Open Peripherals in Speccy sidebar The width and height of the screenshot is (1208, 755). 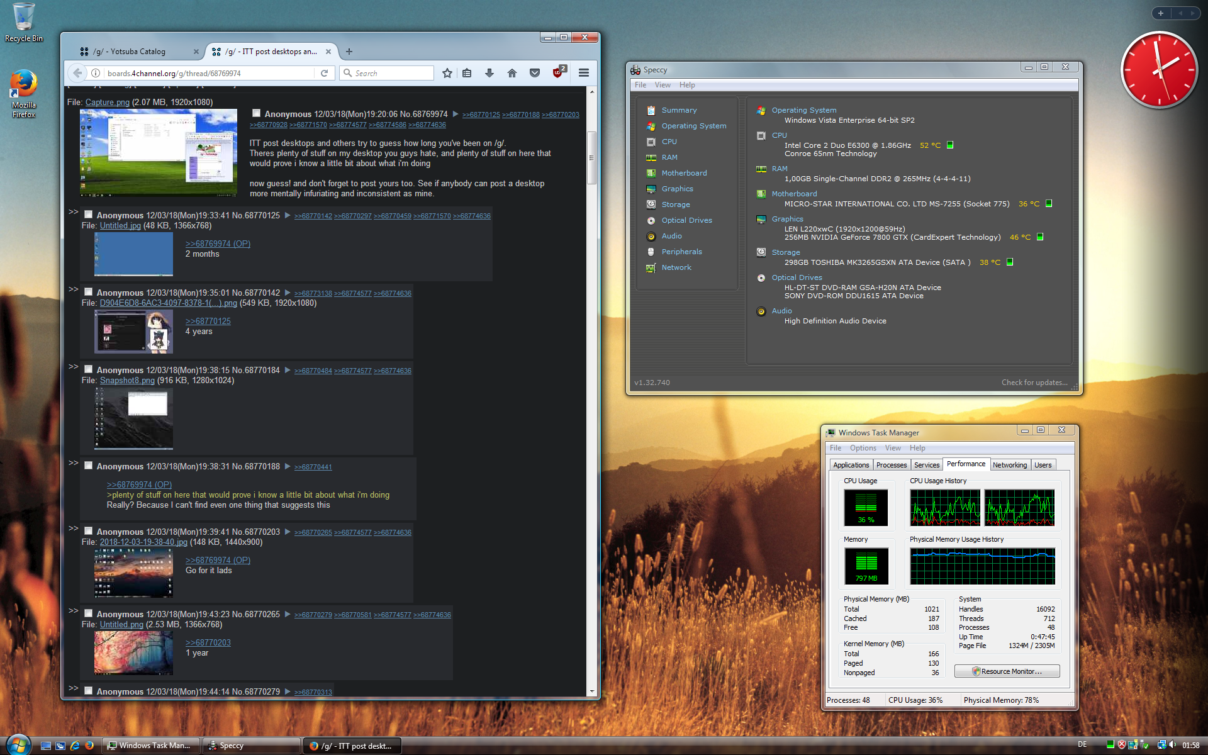[681, 252]
